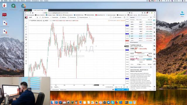This screenshot has height=105, width=187.
Task: Open the Сравнить compare tool
Action: click(46, 17)
